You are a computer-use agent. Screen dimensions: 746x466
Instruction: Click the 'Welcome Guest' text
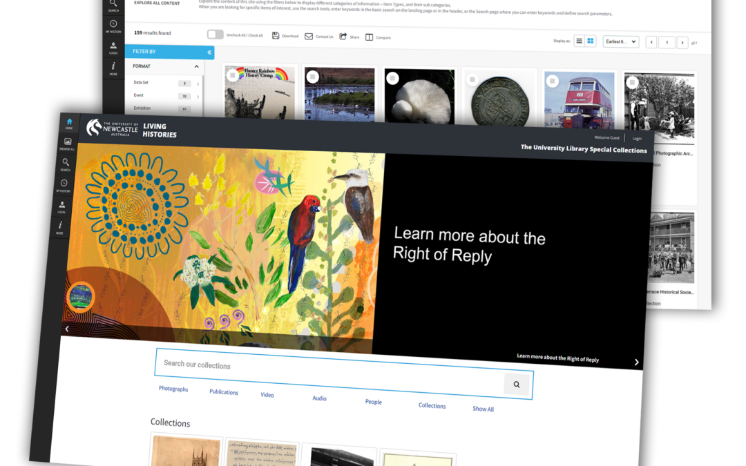pos(606,137)
